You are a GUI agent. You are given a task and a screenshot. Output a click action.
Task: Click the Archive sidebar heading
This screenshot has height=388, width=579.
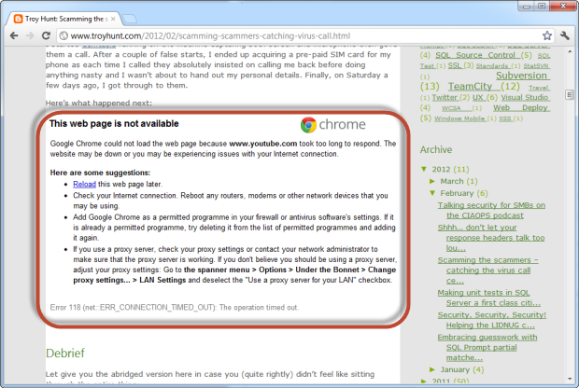(x=436, y=150)
